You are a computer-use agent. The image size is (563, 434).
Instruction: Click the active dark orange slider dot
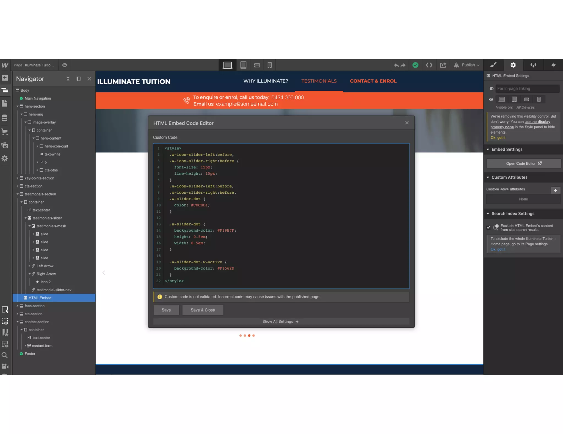point(249,336)
